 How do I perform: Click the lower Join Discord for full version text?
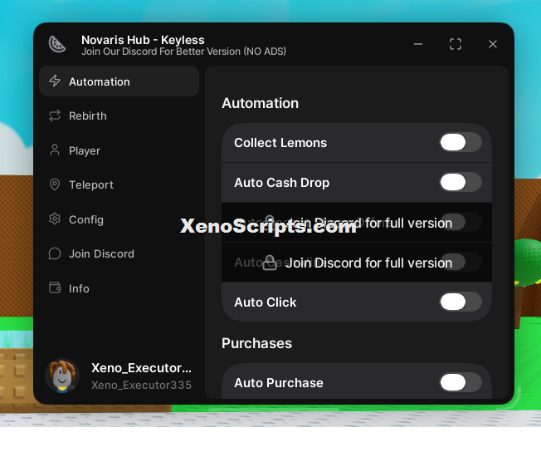pyautogui.click(x=369, y=263)
